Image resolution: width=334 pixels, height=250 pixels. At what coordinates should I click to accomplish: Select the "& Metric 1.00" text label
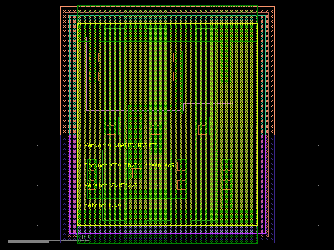99,205
